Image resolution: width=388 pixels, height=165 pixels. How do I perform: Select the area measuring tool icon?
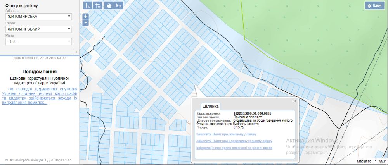tap(97, 5)
